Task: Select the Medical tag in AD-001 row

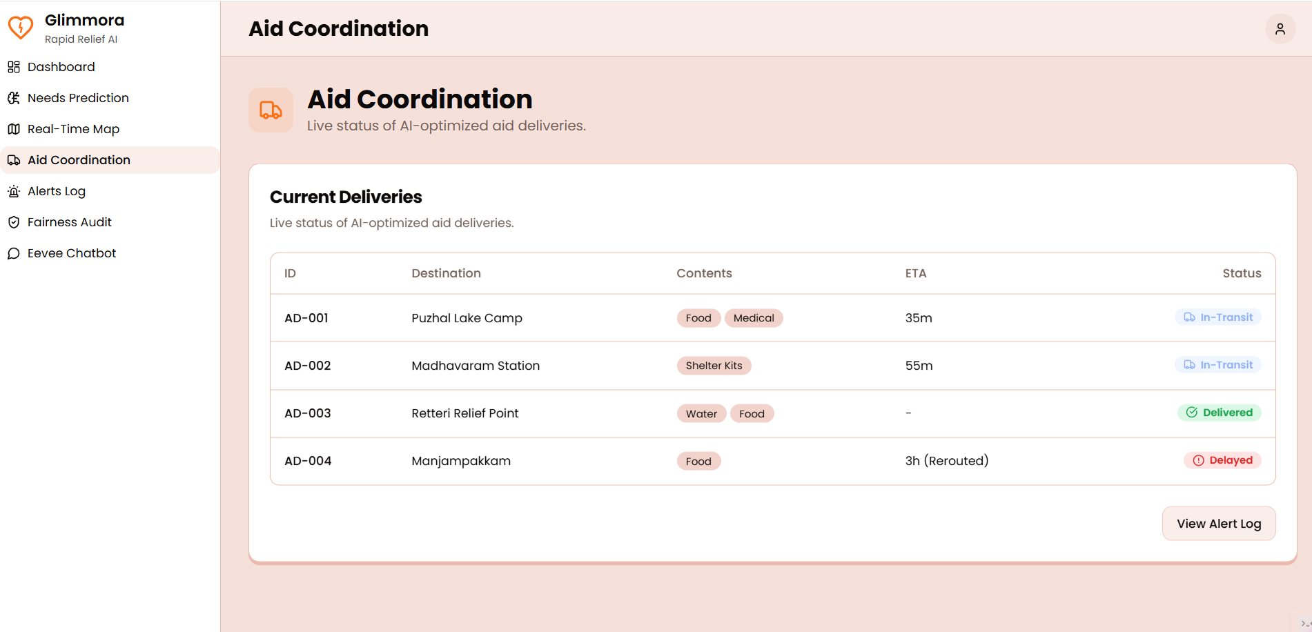Action: pyautogui.click(x=754, y=318)
